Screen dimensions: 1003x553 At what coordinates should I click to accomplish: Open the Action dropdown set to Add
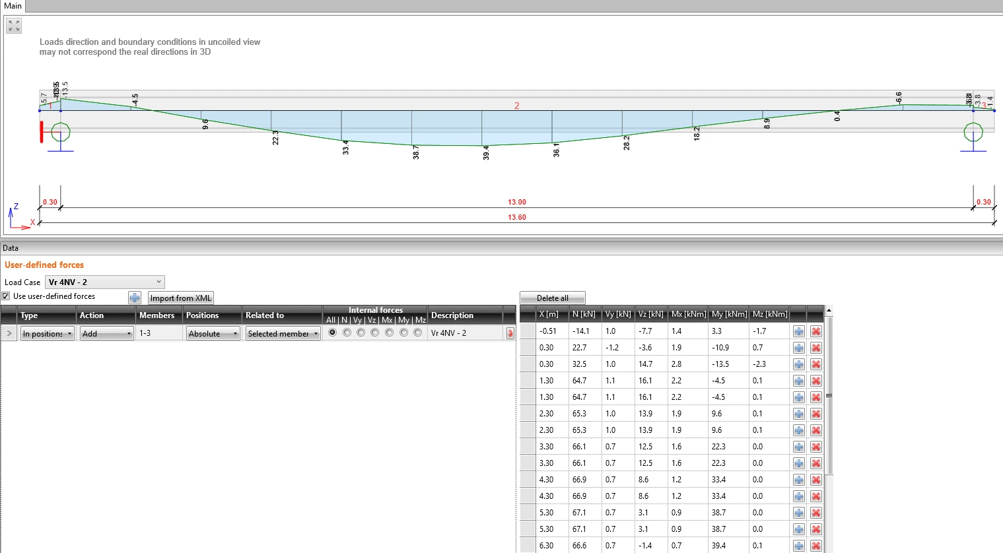(106, 334)
